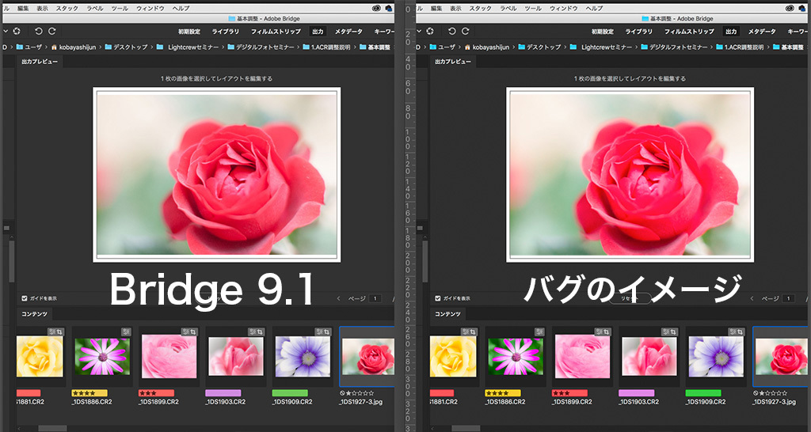
Task: Expand chevron after kobayashijun in left breadcrumb
Action: click(101, 47)
